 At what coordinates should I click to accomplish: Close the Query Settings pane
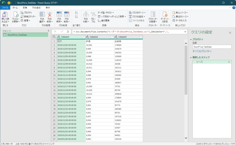coord(230,33)
